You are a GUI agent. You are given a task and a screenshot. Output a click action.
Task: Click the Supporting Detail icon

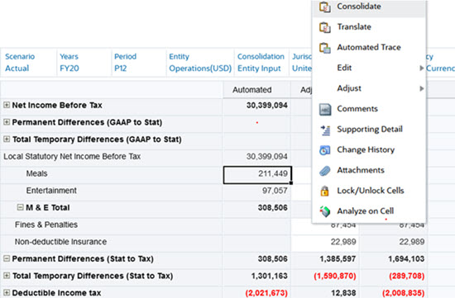[325, 130]
